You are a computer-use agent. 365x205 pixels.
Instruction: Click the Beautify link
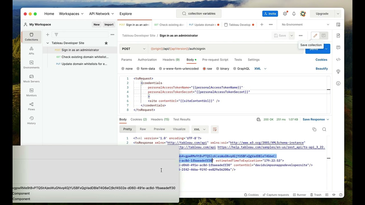322,69
